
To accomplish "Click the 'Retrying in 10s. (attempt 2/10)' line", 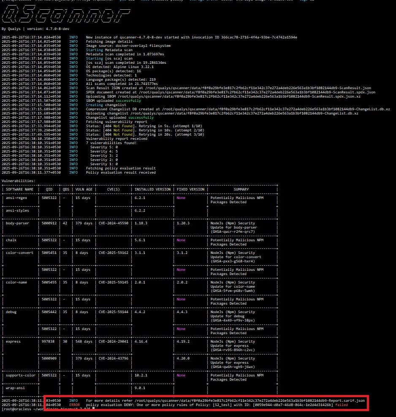I will pos(145,130).
